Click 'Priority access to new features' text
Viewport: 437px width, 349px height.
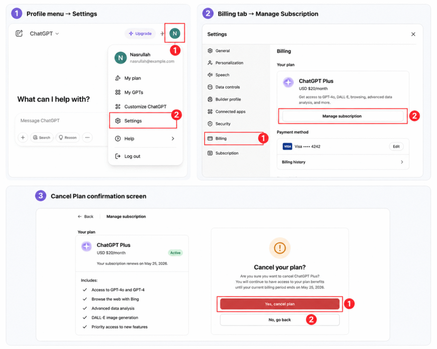click(119, 327)
